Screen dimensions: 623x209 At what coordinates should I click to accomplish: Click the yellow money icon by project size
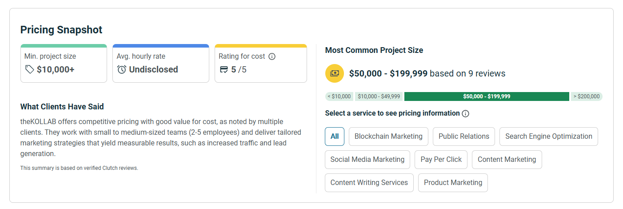(x=335, y=73)
